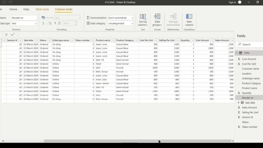Click the Summarization sigma icon
Viewport: 263px width, 148px height.
pyautogui.click(x=88, y=18)
